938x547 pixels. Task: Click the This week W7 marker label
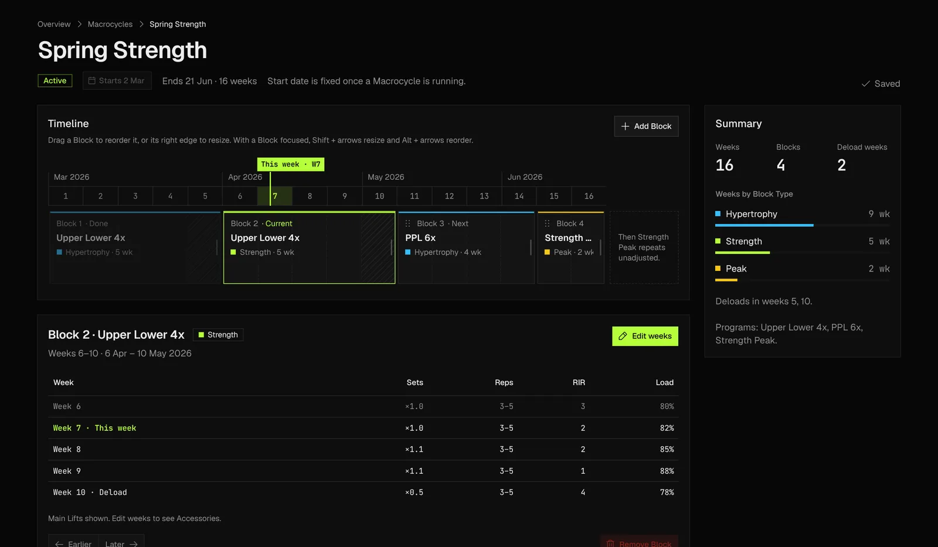(291, 164)
